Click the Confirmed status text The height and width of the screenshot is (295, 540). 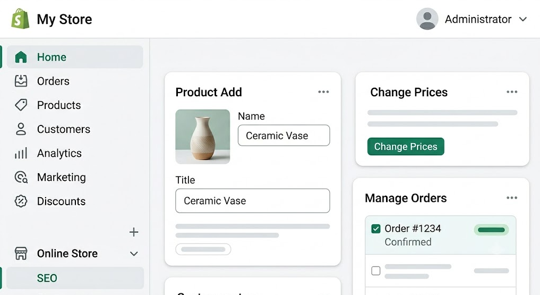tap(408, 242)
